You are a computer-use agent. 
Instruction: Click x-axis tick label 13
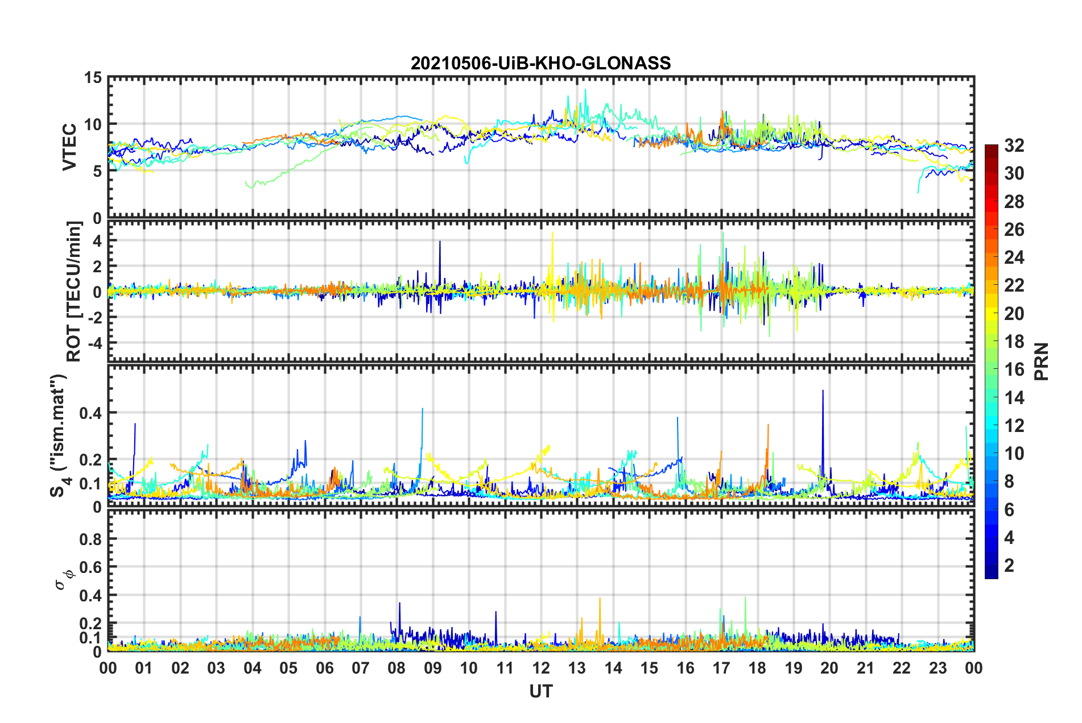coord(577,668)
